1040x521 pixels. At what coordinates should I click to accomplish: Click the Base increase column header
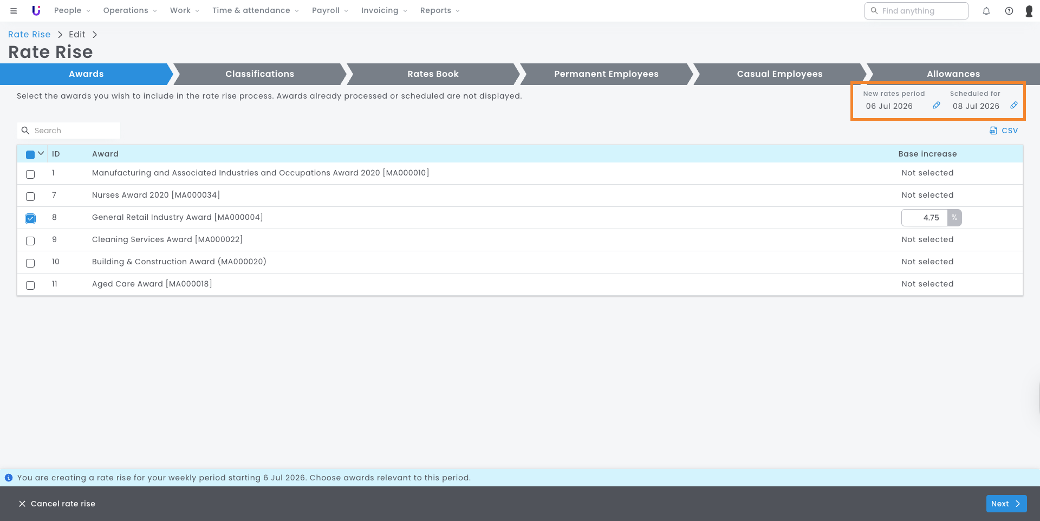928,154
